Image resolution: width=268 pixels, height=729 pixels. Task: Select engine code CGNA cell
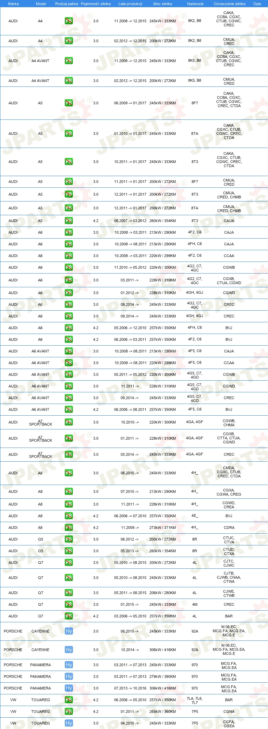(229, 711)
